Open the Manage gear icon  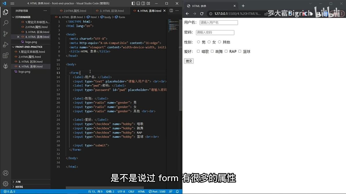[6, 184]
